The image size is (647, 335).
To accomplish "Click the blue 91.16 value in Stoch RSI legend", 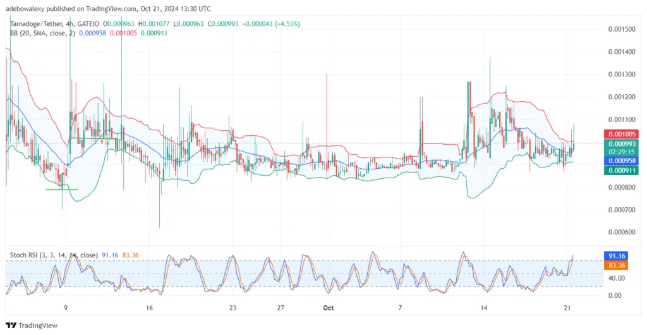I will tap(110, 255).
